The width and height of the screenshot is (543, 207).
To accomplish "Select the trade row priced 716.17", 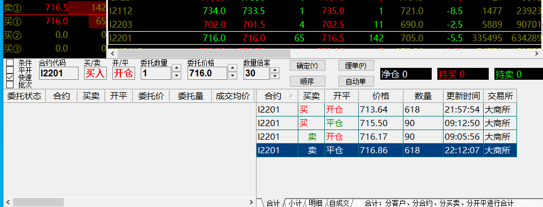I will [386, 137].
